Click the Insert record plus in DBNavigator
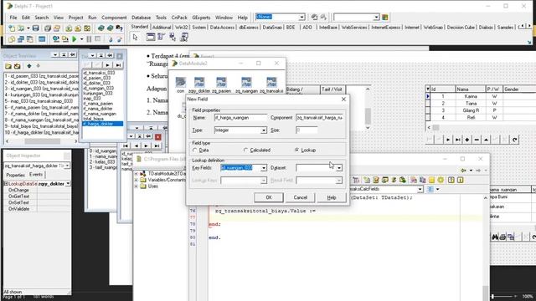The width and height of the screenshot is (536, 301). [467, 140]
